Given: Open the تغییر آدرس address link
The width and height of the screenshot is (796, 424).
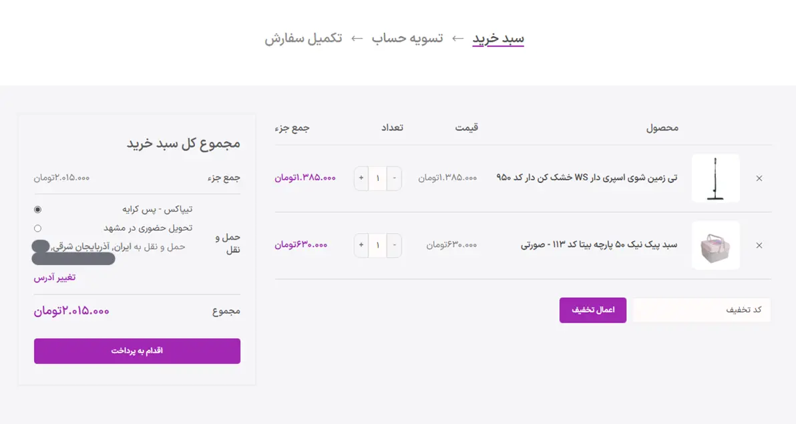Looking at the screenshot, I should click(55, 278).
